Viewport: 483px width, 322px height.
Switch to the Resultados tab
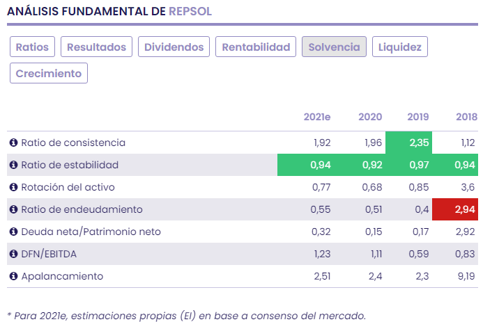(98, 47)
